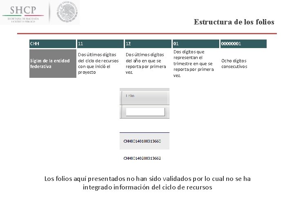The height and width of the screenshot is (220, 294).
Task: Click the ciclo de recursos description text
Action: 98,64
